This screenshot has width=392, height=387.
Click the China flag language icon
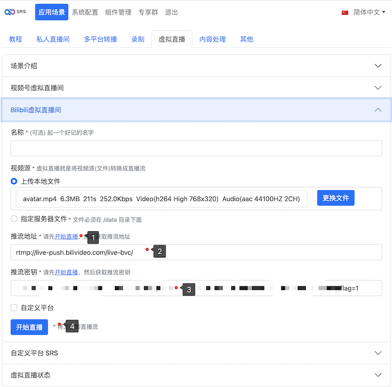click(x=345, y=13)
